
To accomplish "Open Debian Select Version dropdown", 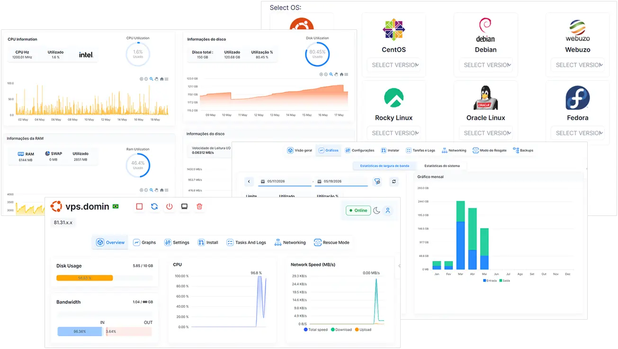I will coord(485,65).
